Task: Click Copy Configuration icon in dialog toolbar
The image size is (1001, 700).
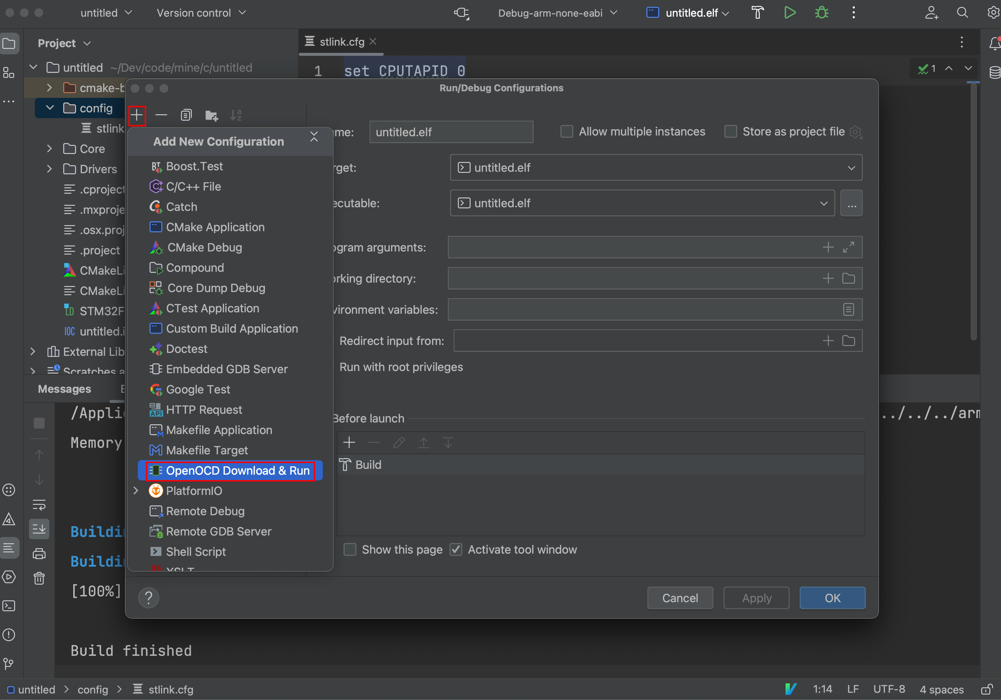Action: click(x=186, y=116)
